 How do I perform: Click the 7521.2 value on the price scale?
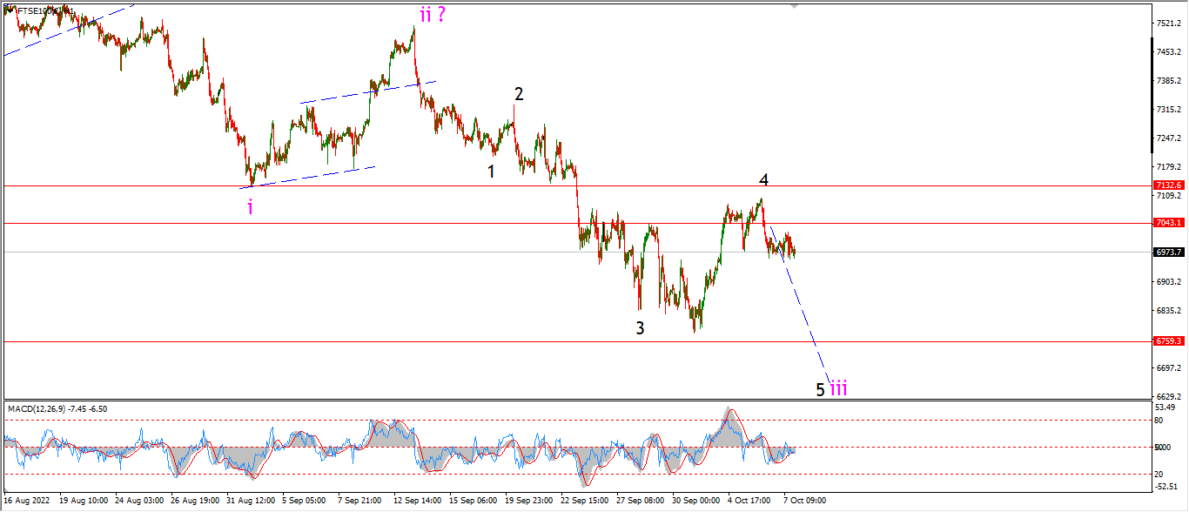pos(1168,23)
